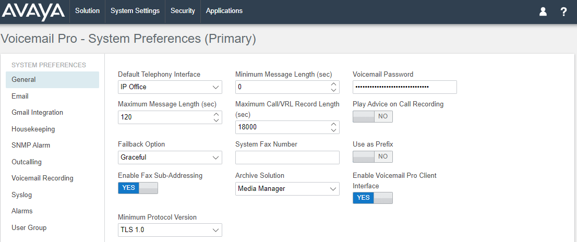Open the Security menu
Screen dimensions: 577x242
pyautogui.click(x=183, y=11)
